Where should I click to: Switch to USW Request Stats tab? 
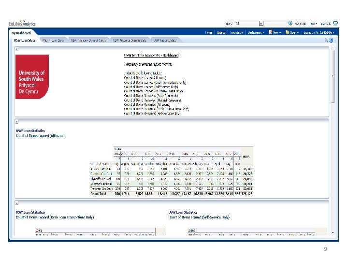pos(165,40)
